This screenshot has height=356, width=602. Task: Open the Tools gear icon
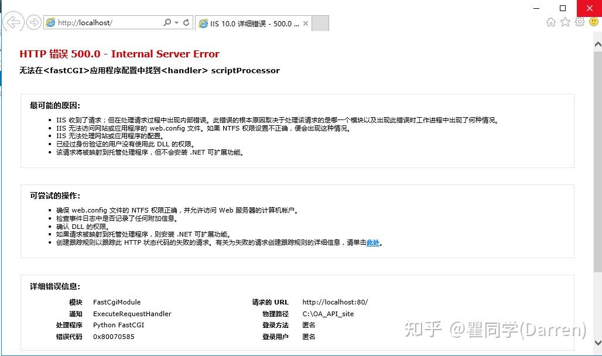coord(580,22)
